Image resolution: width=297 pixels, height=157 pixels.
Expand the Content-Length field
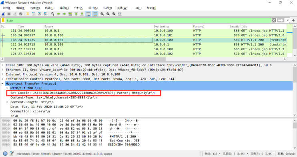point(7,102)
